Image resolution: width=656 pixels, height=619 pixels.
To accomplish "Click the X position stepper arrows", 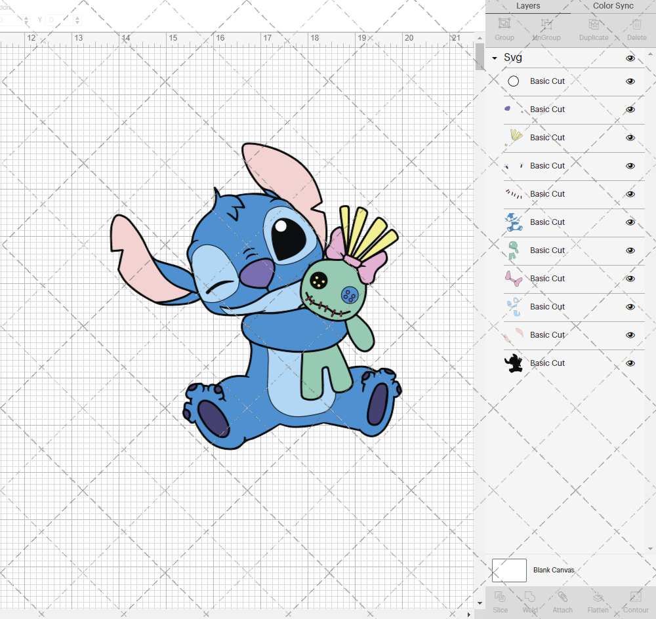I will pyautogui.click(x=26, y=20).
